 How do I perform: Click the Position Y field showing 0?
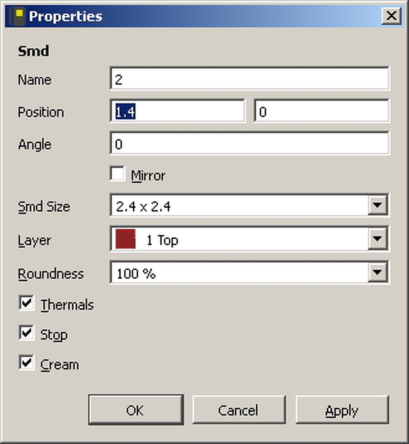[322, 111]
